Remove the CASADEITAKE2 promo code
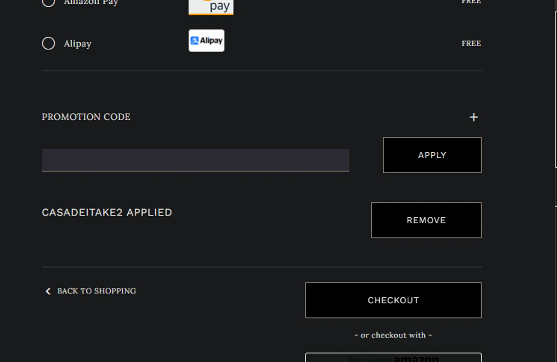Image resolution: width=557 pixels, height=362 pixels. tap(426, 220)
